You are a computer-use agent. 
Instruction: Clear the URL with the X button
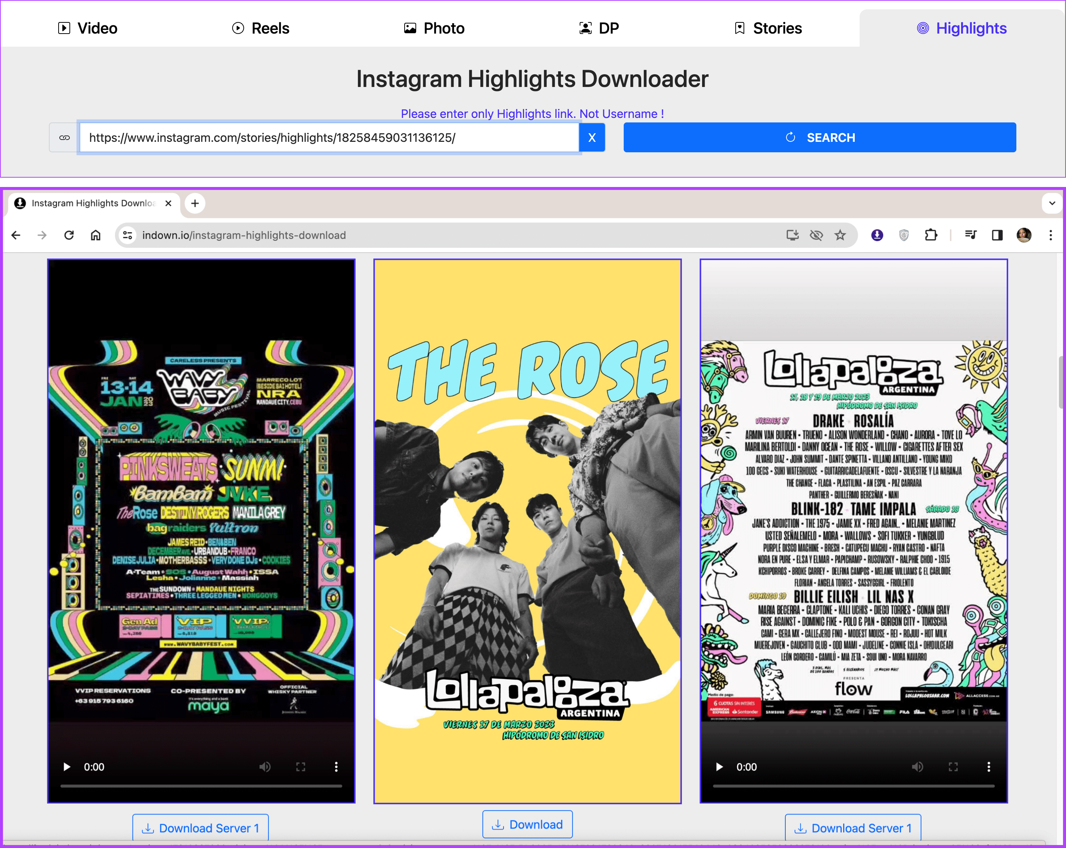[592, 137]
